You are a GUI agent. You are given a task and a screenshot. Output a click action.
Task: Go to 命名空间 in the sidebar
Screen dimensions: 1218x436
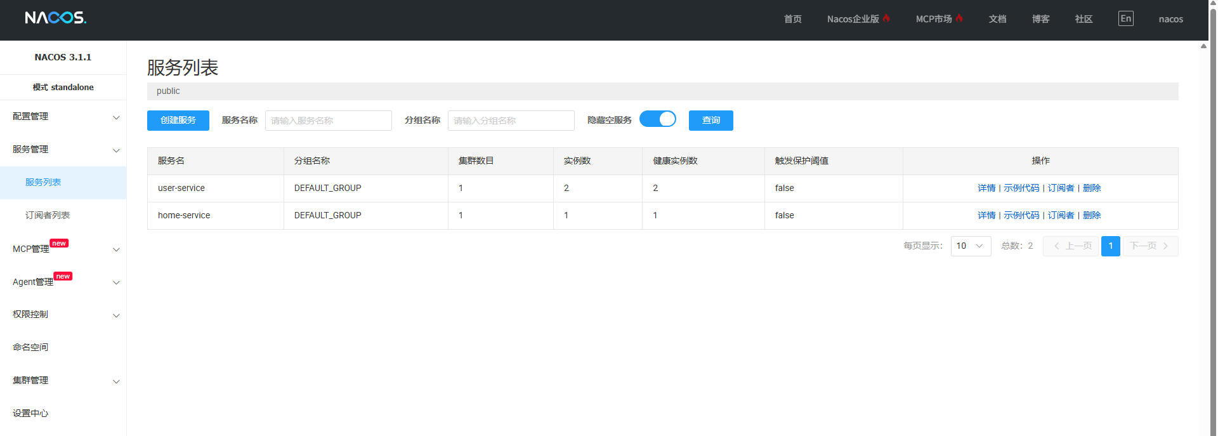click(x=30, y=348)
